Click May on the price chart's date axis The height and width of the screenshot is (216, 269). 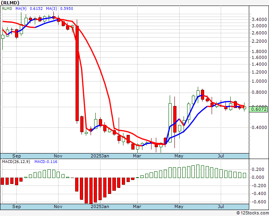[179, 156]
